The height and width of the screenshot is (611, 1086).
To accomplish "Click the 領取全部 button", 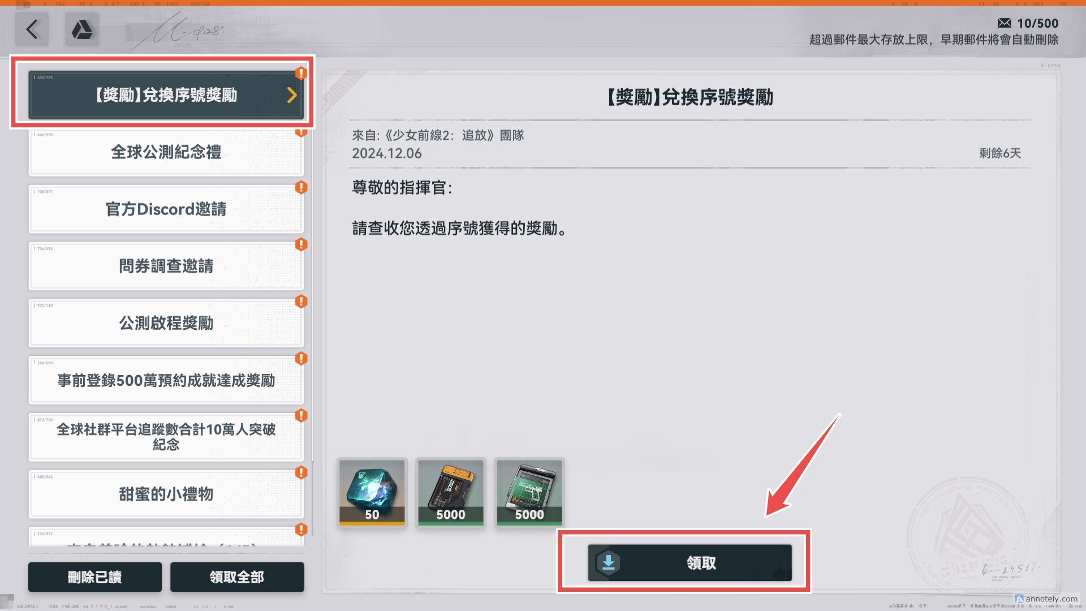I will pyautogui.click(x=237, y=577).
